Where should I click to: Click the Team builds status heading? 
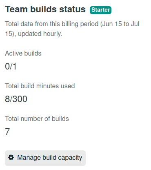point(45,9)
